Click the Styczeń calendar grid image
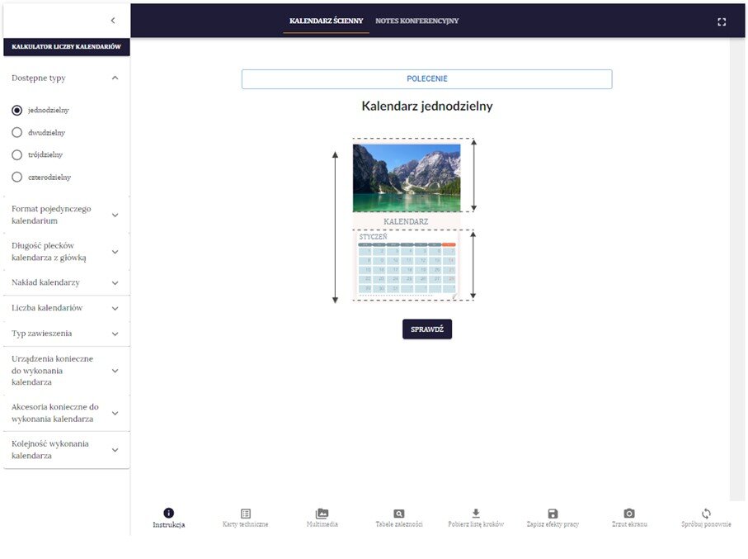Viewport: 748px width, 559px height. pos(407,264)
